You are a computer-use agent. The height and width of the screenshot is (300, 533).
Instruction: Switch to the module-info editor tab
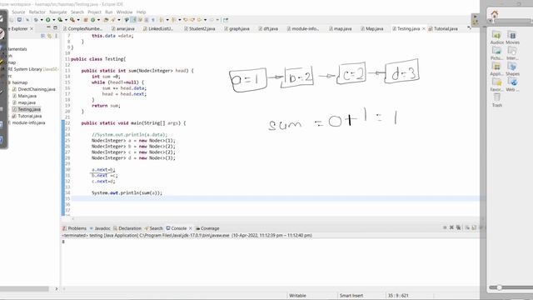(303, 28)
